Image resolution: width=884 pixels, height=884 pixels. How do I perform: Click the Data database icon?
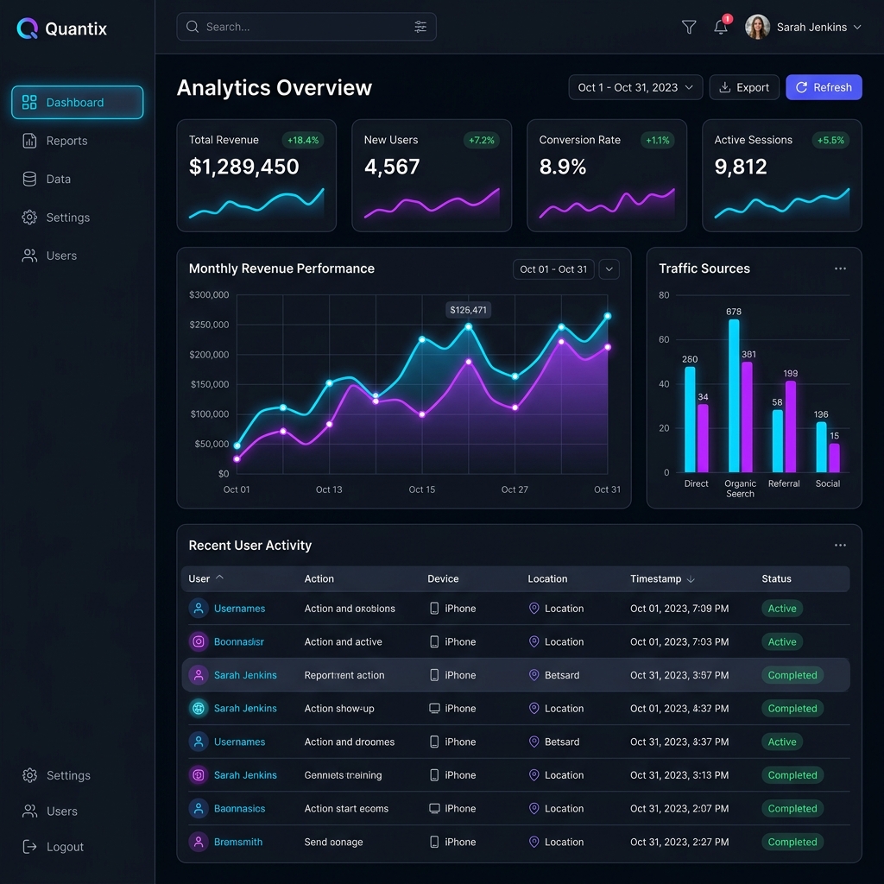point(29,179)
